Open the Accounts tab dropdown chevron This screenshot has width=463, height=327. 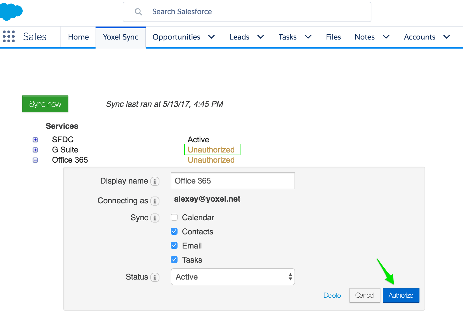[447, 37]
